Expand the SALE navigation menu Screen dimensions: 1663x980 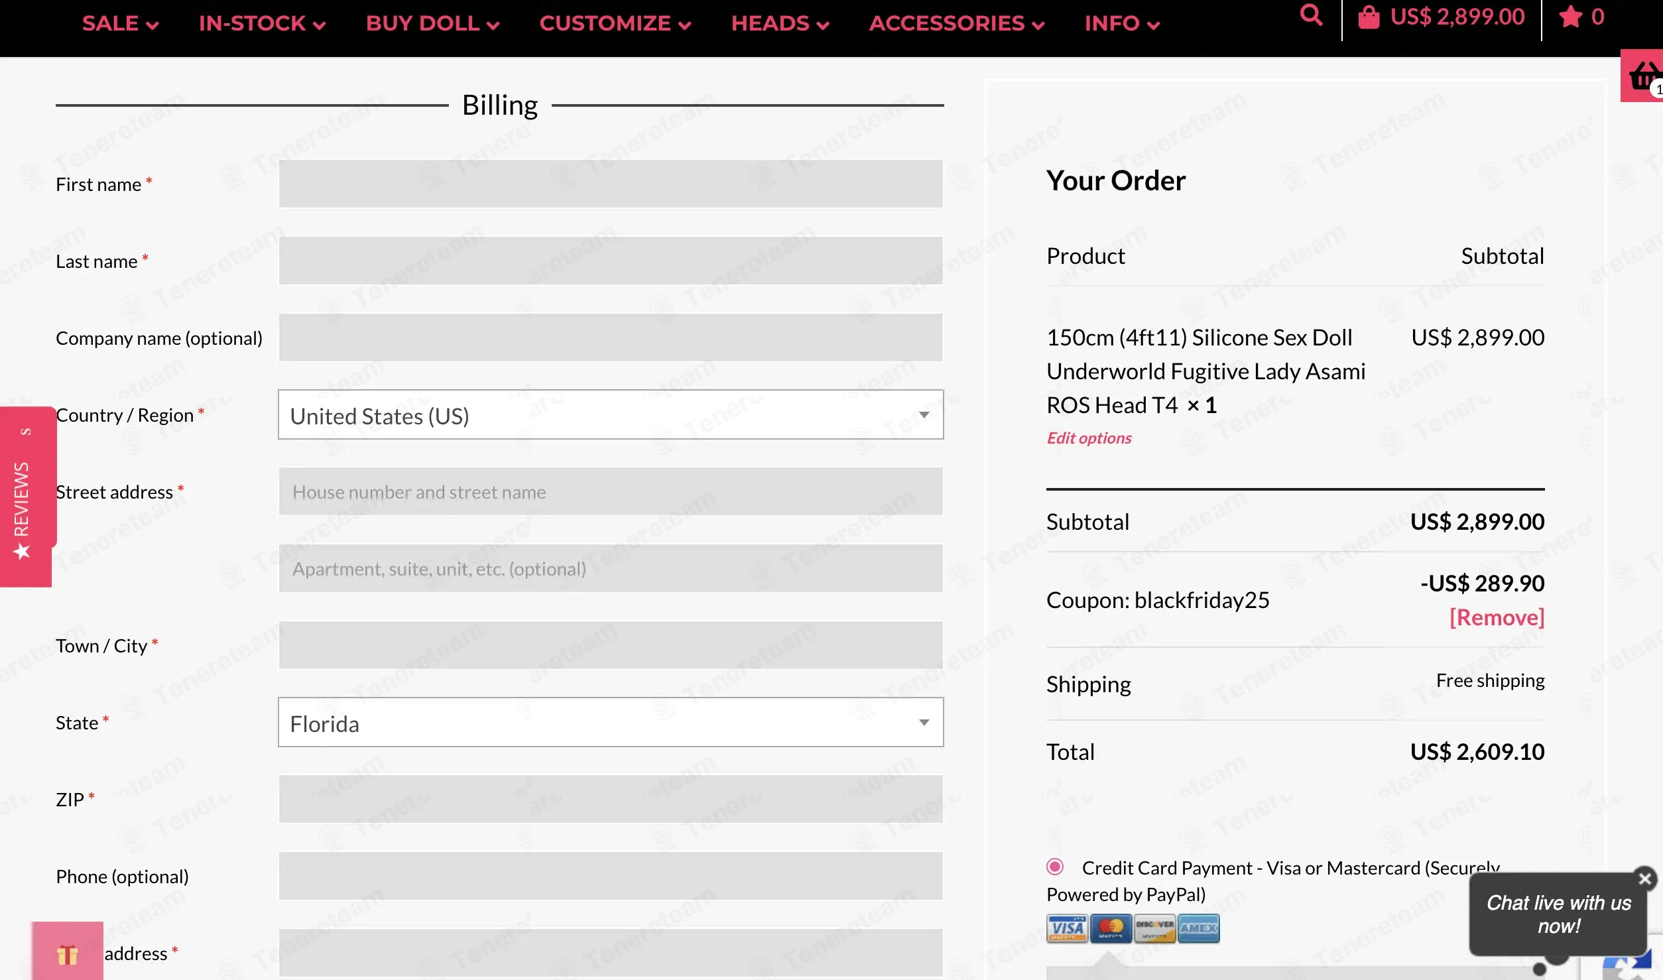(x=121, y=24)
